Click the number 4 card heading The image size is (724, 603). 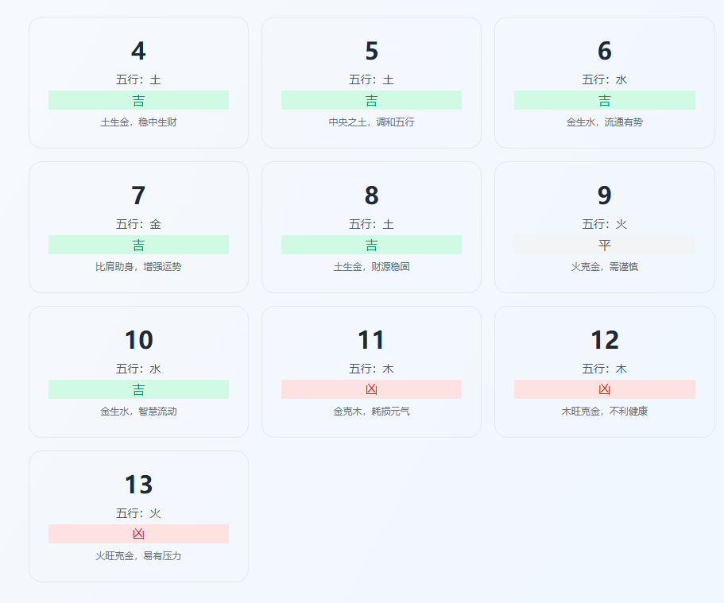pyautogui.click(x=138, y=52)
